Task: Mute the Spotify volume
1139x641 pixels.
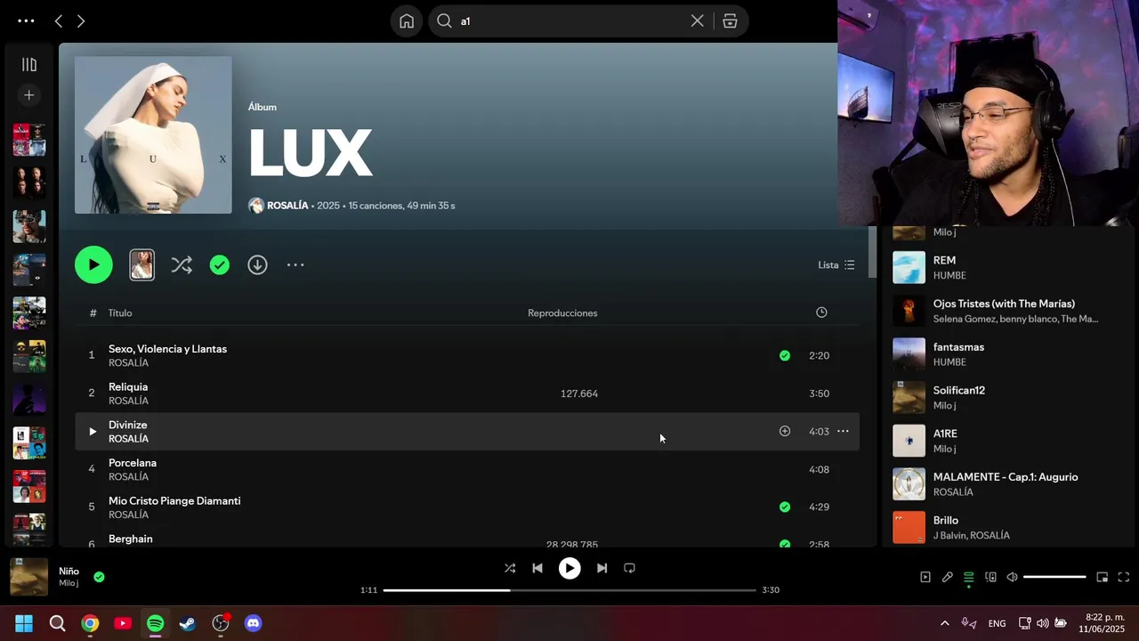Action: [1012, 577]
